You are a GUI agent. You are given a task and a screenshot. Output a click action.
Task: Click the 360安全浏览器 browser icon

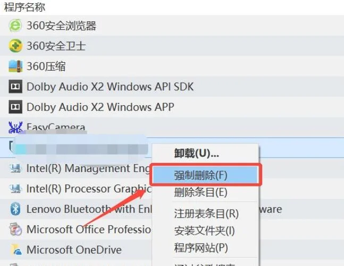tap(16, 25)
